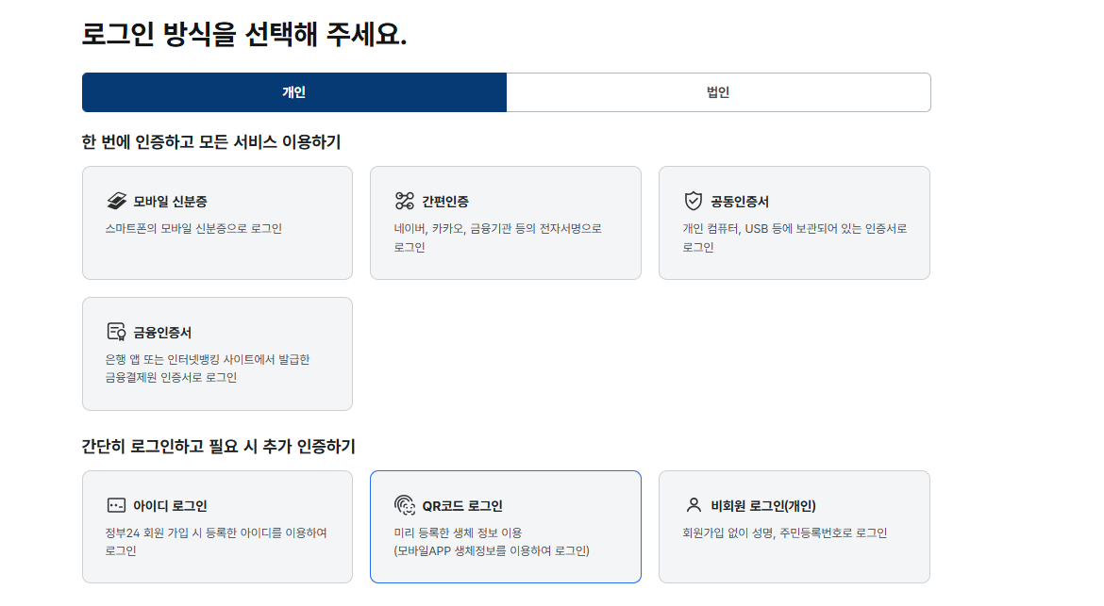Click text 회원가입 없이 성명, 주민등록번호로 로그인

pos(784,532)
